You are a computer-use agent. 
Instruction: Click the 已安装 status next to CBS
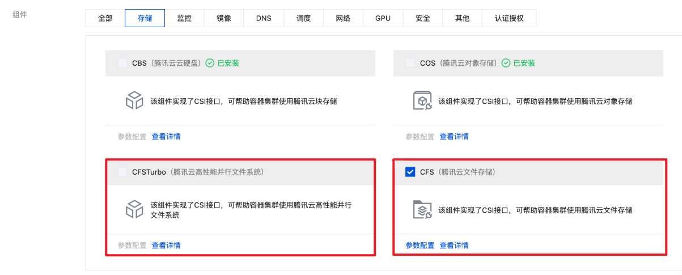coord(228,63)
